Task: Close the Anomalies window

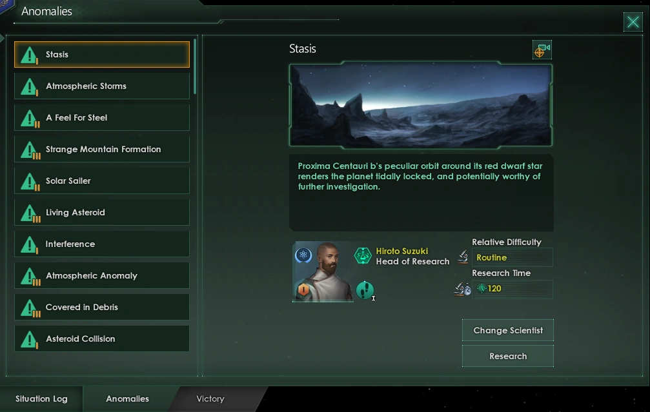Action: click(633, 22)
